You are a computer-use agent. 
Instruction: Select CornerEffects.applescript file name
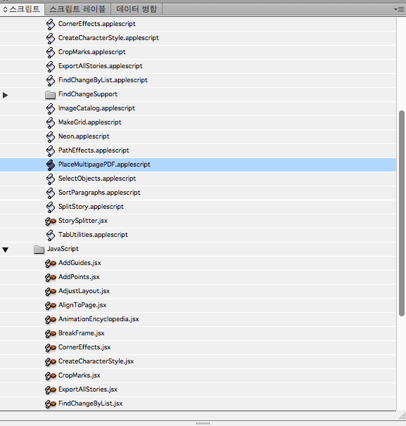[x=97, y=24]
